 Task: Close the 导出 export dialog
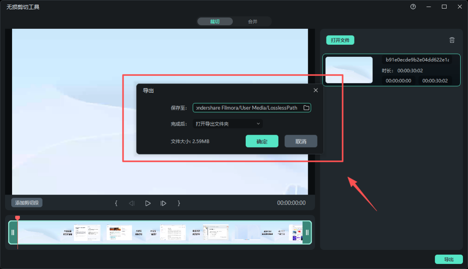point(316,90)
